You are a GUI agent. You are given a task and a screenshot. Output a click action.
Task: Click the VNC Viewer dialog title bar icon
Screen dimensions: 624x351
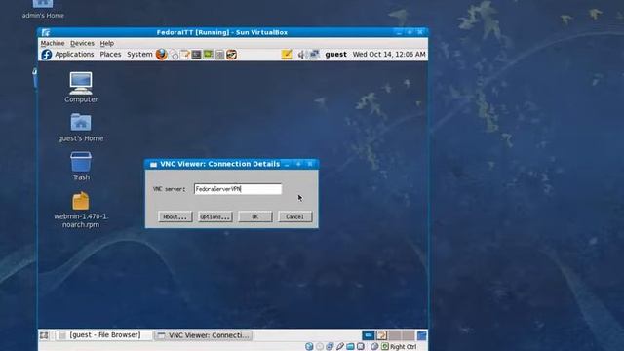pos(153,164)
